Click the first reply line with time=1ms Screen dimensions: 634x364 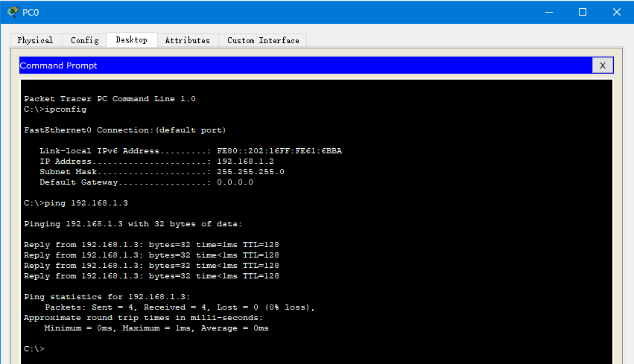tap(151, 245)
